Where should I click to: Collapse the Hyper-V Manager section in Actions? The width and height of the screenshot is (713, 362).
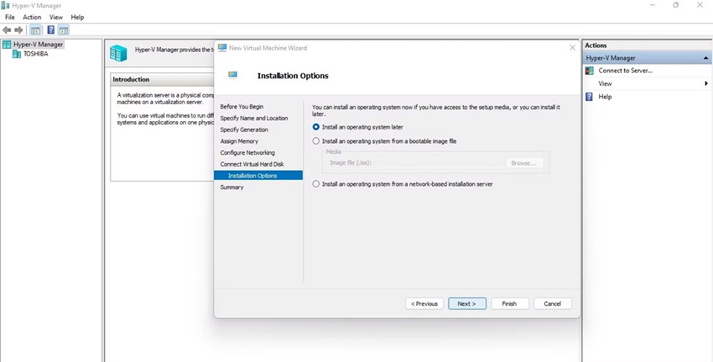click(x=706, y=58)
